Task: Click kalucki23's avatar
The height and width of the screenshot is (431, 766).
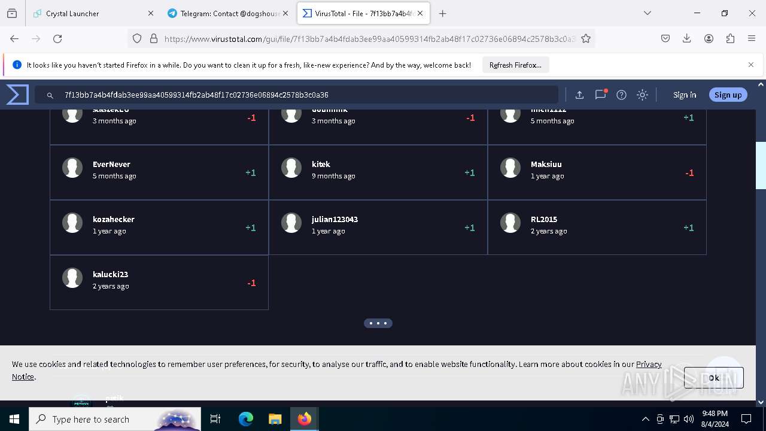Action: tap(72, 278)
